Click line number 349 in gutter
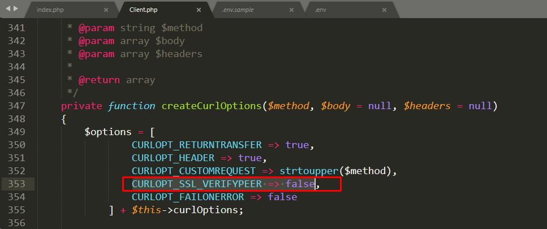Image resolution: width=547 pixels, height=229 pixels. coord(16,132)
